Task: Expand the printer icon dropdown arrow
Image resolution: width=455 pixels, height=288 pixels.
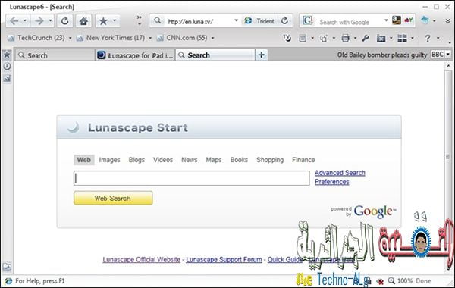Action: 355,38
